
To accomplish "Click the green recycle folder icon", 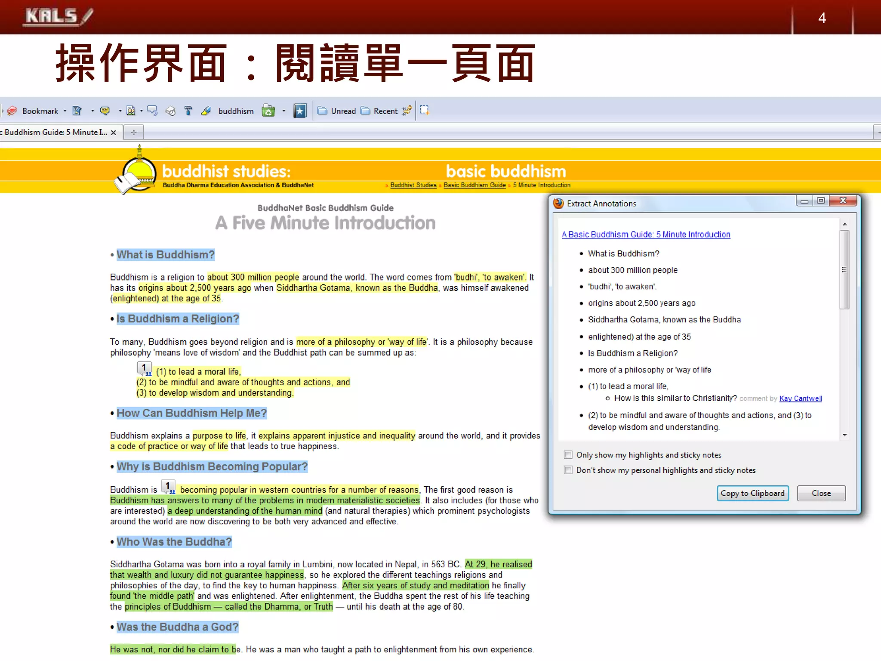I will 268,111.
